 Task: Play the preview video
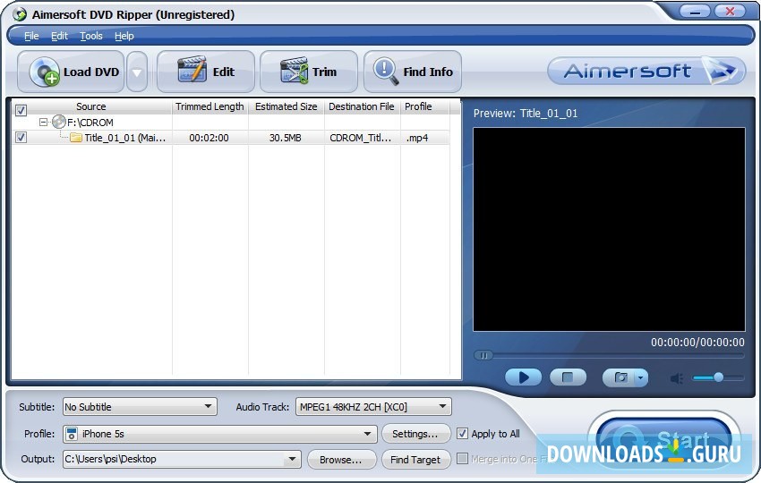pos(523,377)
